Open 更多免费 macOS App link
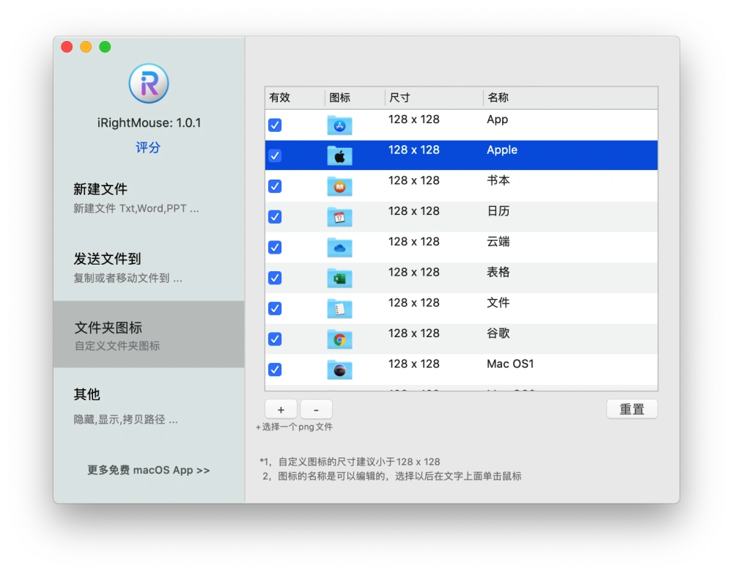This screenshot has width=733, height=574. coord(149,470)
